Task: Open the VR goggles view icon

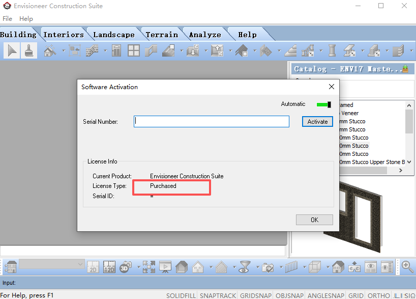Action: (x=354, y=267)
